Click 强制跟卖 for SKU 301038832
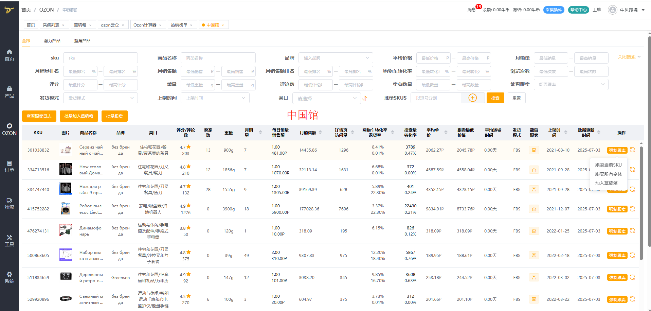651x311 pixels. pyautogui.click(x=617, y=150)
